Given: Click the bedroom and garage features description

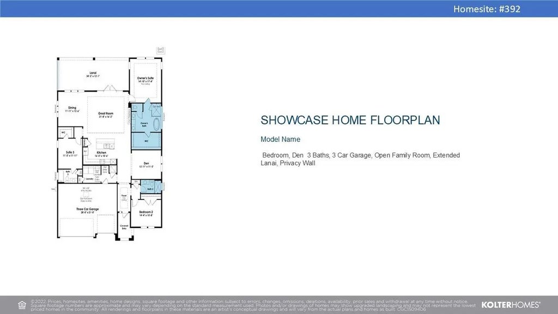Looking at the screenshot, I should click(361, 159).
